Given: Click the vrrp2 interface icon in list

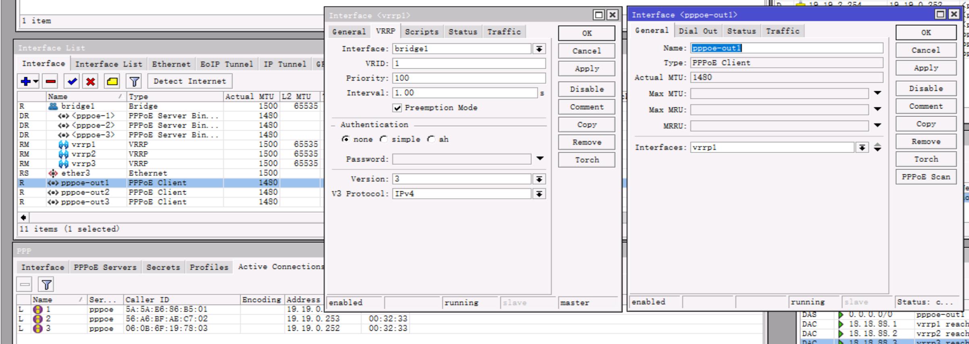Looking at the screenshot, I should pos(63,154).
